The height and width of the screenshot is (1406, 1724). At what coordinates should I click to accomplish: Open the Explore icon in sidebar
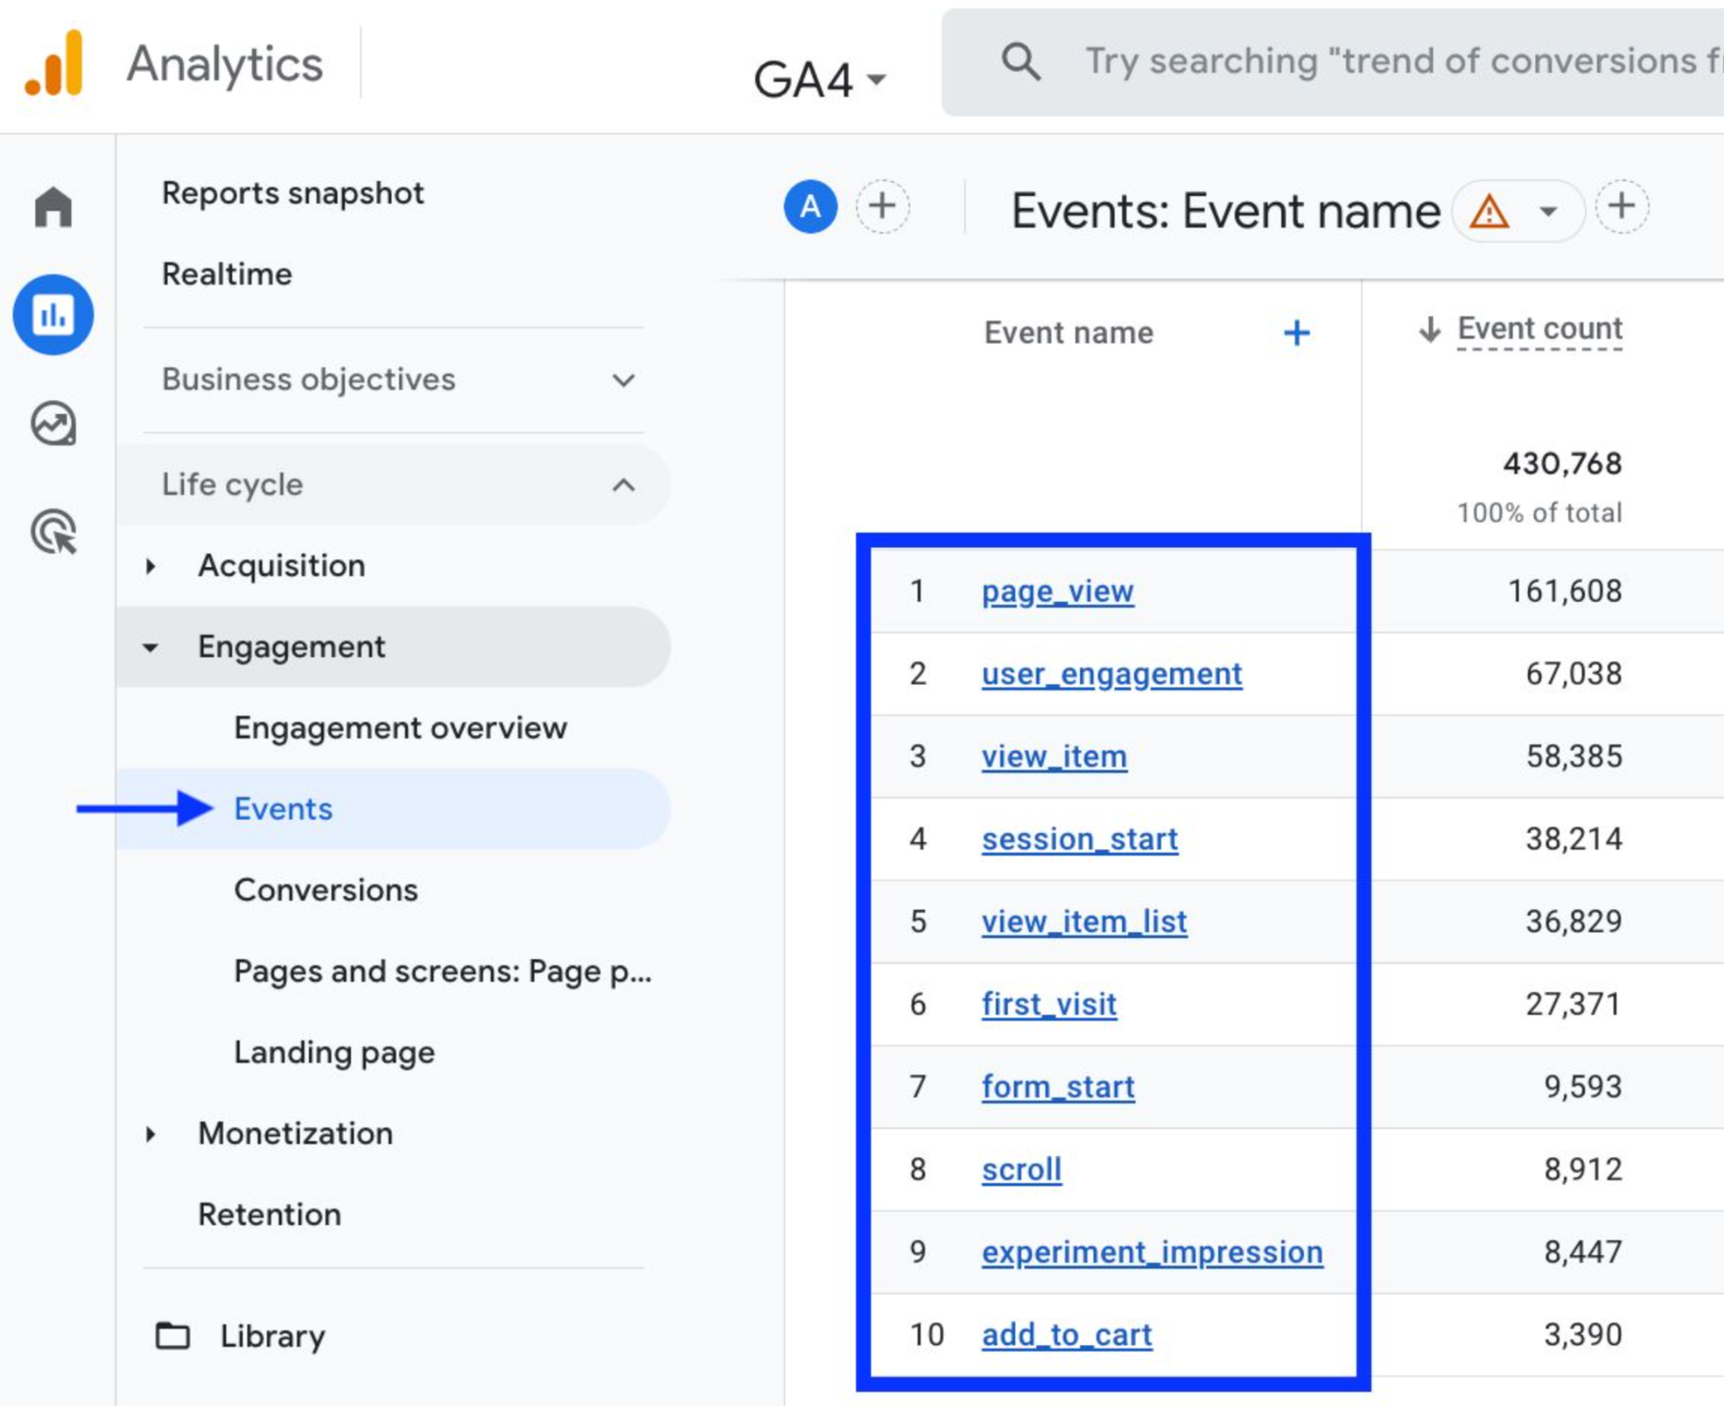(x=53, y=423)
